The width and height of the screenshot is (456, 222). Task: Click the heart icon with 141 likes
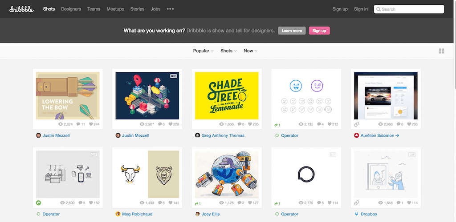[171, 203]
